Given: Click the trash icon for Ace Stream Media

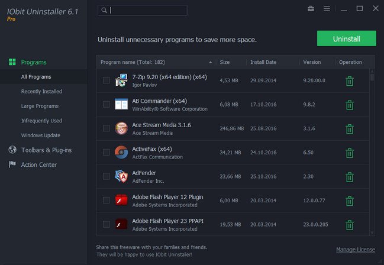Looking at the screenshot, I should (350, 129).
